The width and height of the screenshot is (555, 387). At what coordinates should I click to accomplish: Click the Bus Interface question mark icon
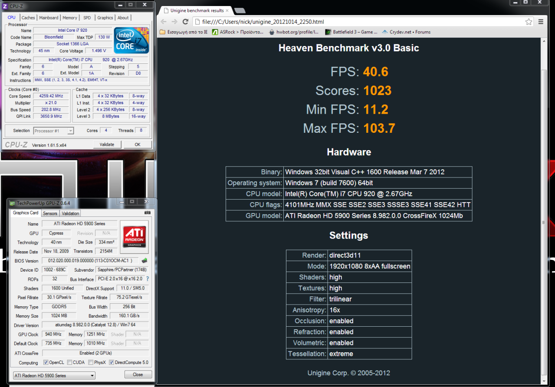148,279
